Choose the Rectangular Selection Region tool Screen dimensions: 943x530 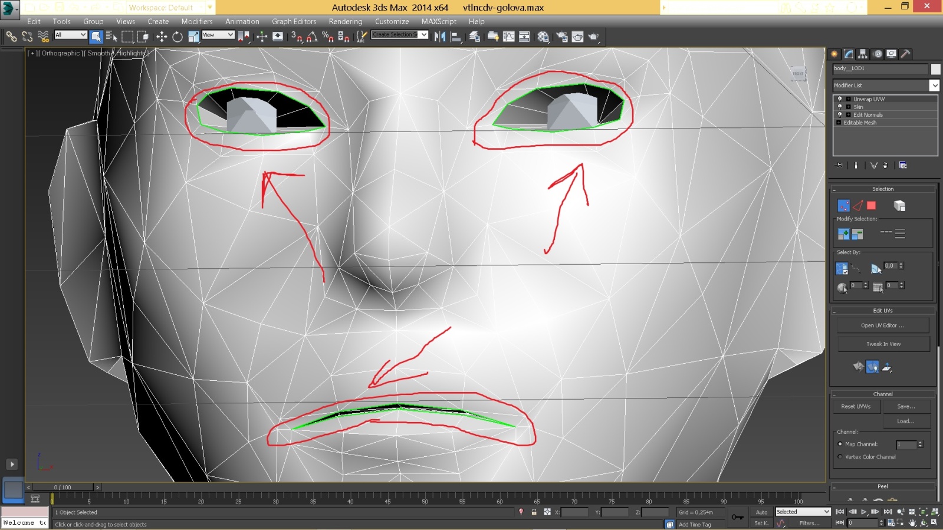[x=127, y=37]
